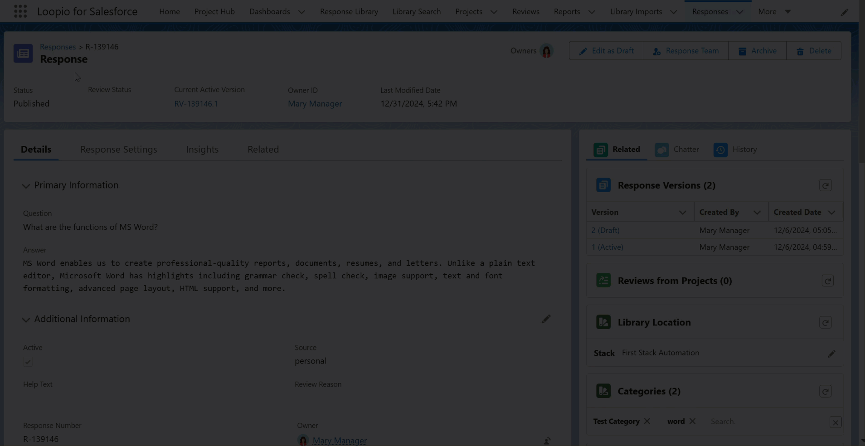
Task: Switch to the Response Settings tab
Action: [119, 149]
